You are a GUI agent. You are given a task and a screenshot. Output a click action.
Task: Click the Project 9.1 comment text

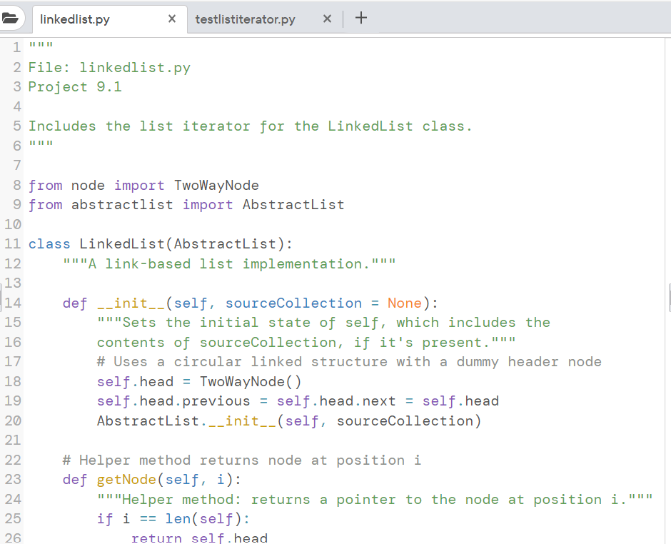click(75, 86)
